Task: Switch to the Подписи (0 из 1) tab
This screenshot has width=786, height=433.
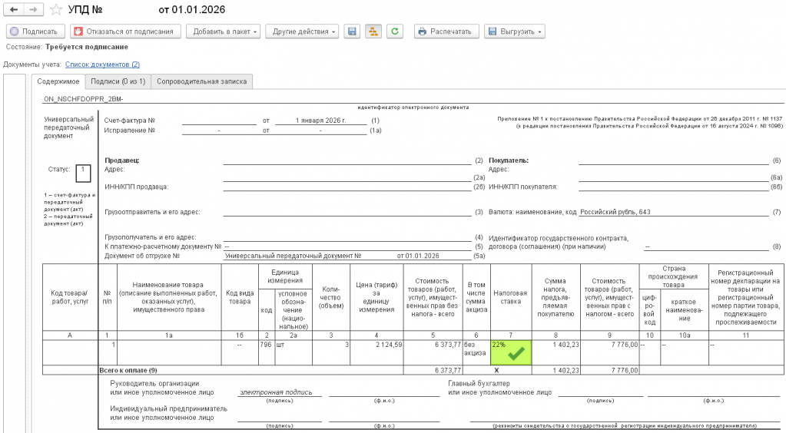Action: [118, 81]
